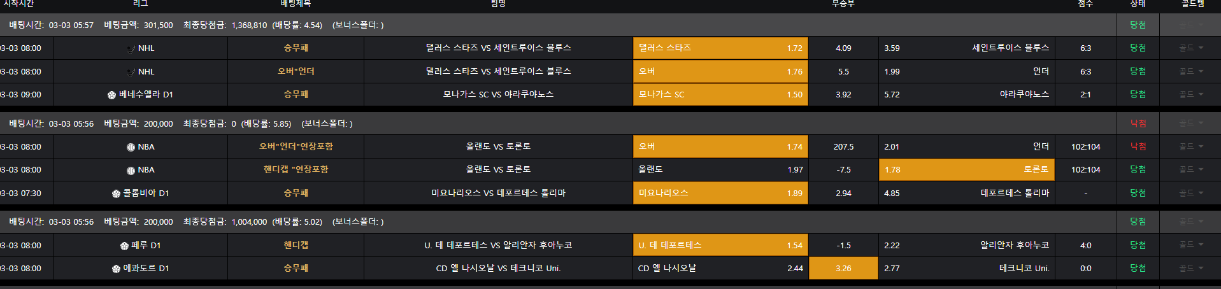Click the 야라쿠야노스 5.72 odds cell
The image size is (1221, 289).
tap(966, 94)
